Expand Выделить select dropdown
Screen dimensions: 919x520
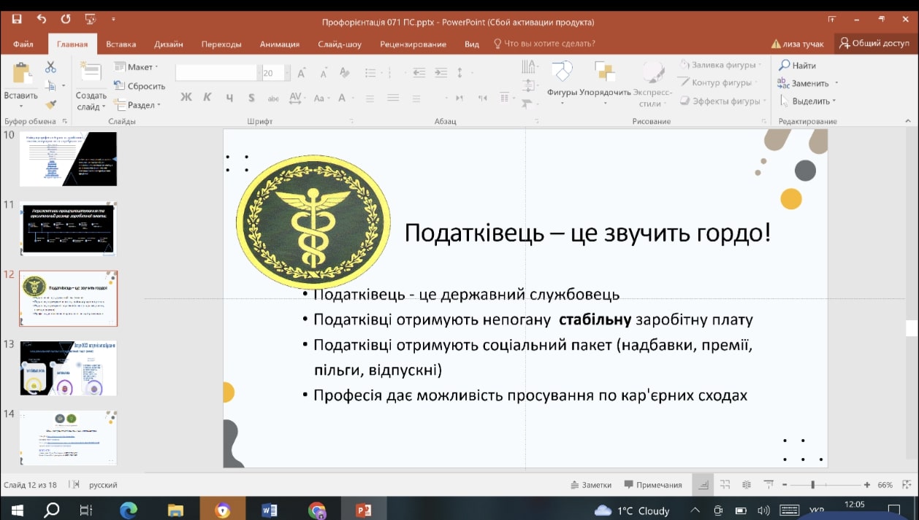[x=808, y=101]
